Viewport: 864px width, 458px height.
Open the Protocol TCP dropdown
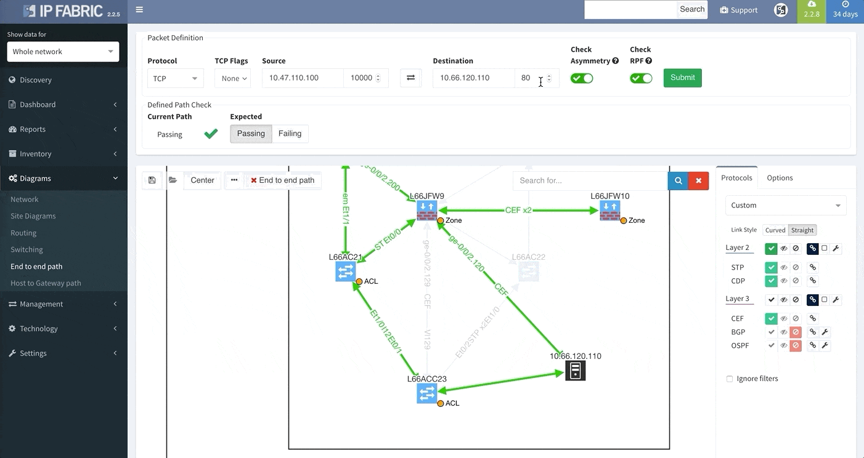tap(176, 78)
